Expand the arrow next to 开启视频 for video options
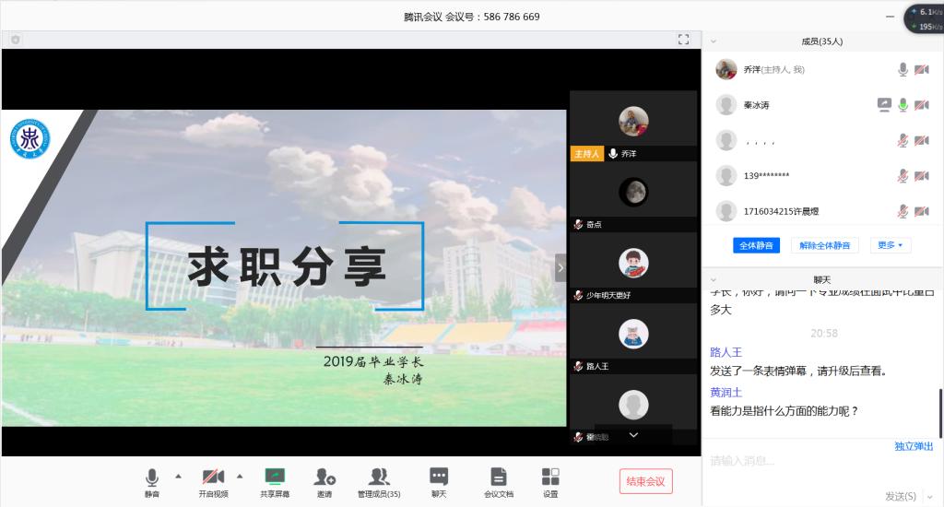 tap(240, 477)
